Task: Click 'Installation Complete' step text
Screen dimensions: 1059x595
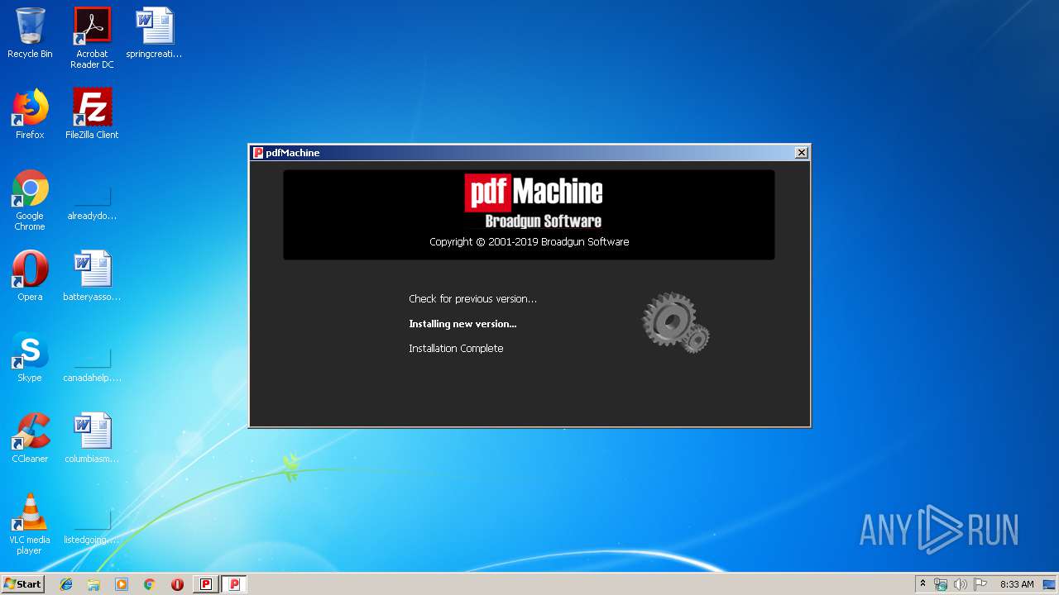Action: tap(456, 348)
